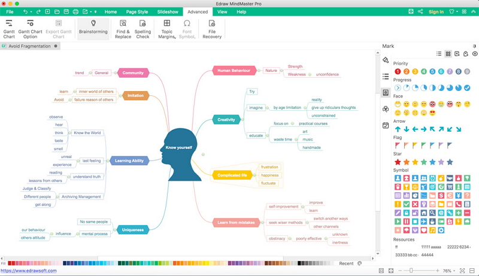Open Find & Replace
The height and width of the screenshot is (276, 479).
click(x=123, y=29)
